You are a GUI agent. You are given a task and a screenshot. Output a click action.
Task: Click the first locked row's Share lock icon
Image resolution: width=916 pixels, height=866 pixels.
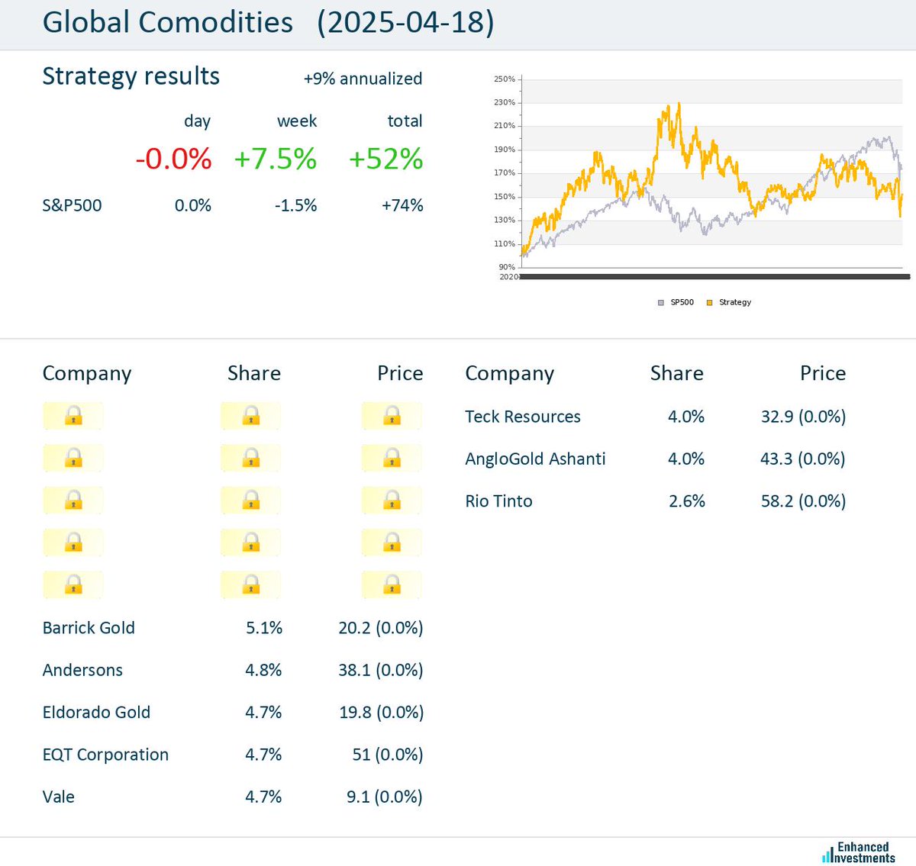(x=251, y=416)
